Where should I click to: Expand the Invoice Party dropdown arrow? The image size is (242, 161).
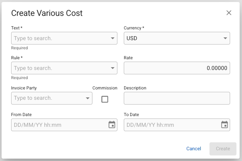(88, 98)
